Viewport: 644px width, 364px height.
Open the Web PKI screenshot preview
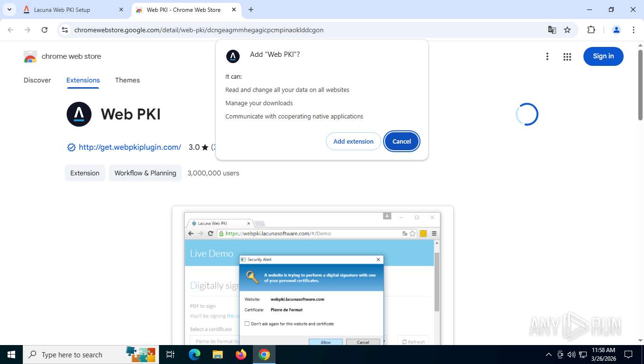coord(313,276)
